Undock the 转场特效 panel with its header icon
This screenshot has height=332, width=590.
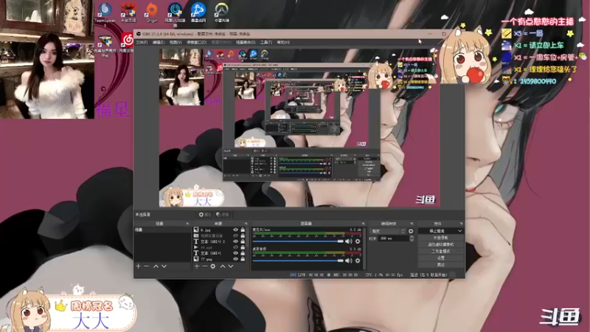point(412,224)
